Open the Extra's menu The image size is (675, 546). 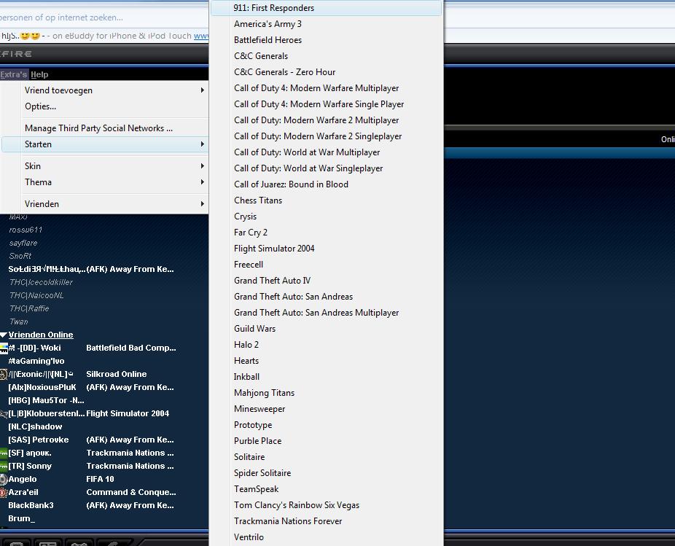point(14,74)
